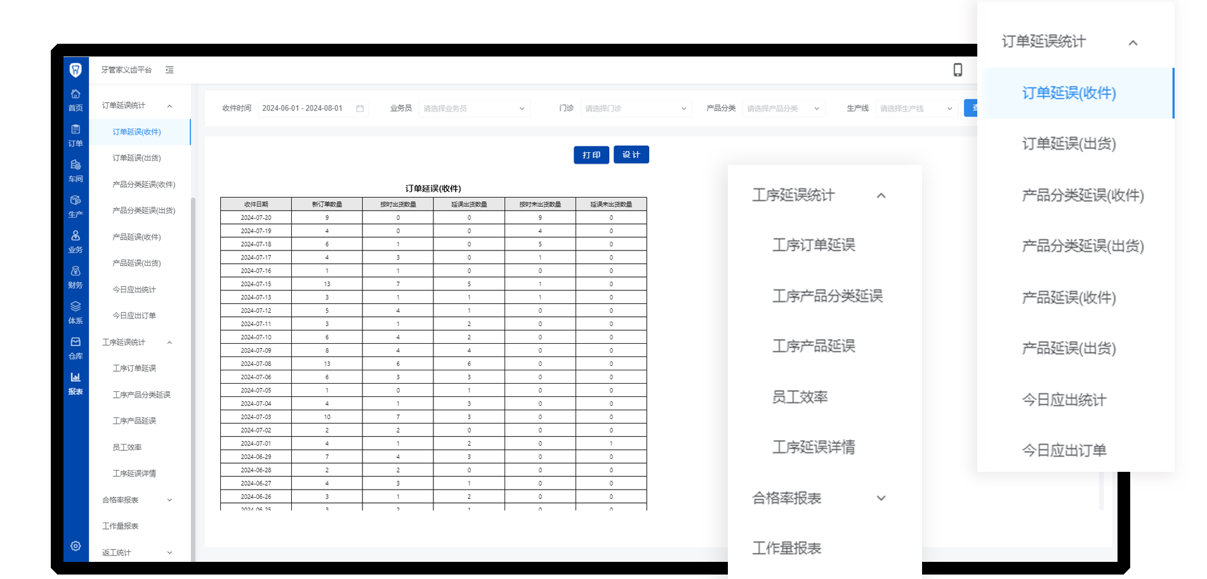Toggle the sidebar collapse menu icon
Image resolution: width=1207 pixels, height=579 pixels.
point(169,70)
